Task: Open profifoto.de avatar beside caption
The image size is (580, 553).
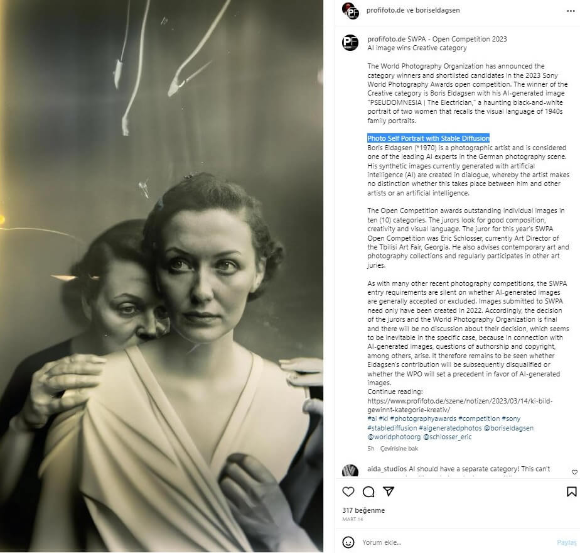Action: (350, 43)
